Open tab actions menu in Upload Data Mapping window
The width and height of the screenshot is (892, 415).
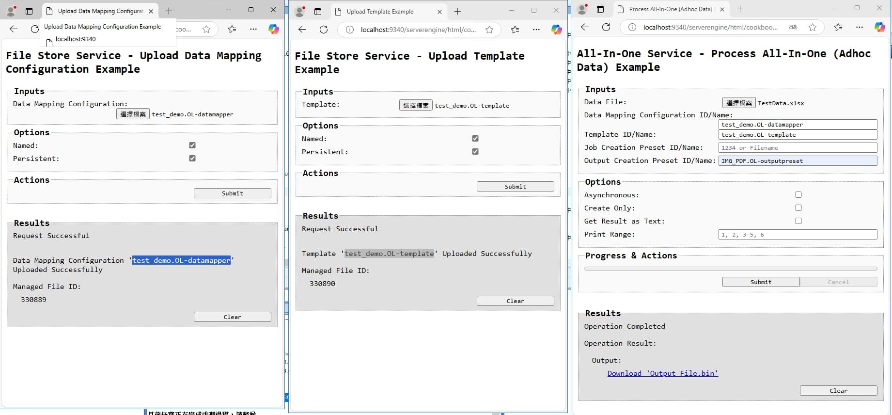coord(29,11)
